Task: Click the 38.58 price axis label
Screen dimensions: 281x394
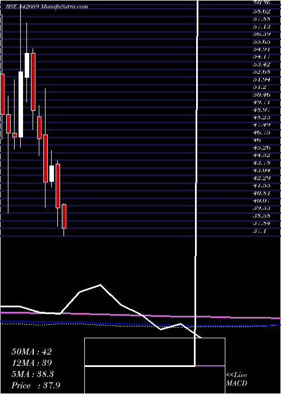Action: [x=261, y=216]
